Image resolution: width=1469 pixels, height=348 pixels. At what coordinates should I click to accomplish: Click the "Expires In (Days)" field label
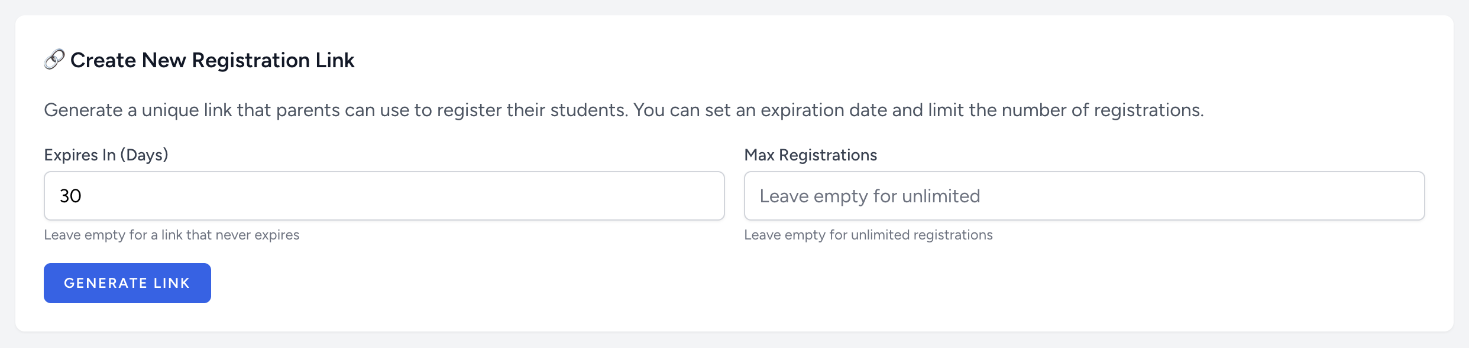(x=106, y=155)
